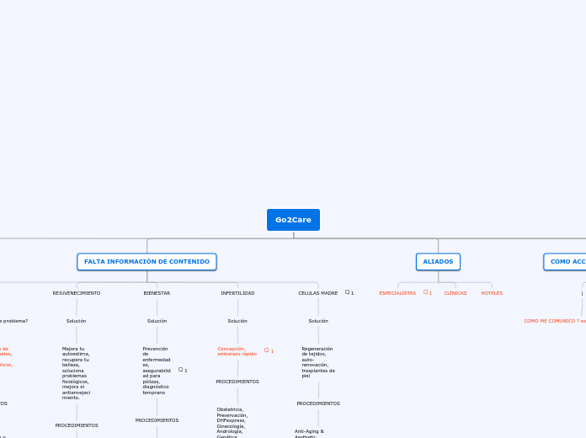
Task: Select Solución under INFERTILIDAD
Action: pos(237,321)
